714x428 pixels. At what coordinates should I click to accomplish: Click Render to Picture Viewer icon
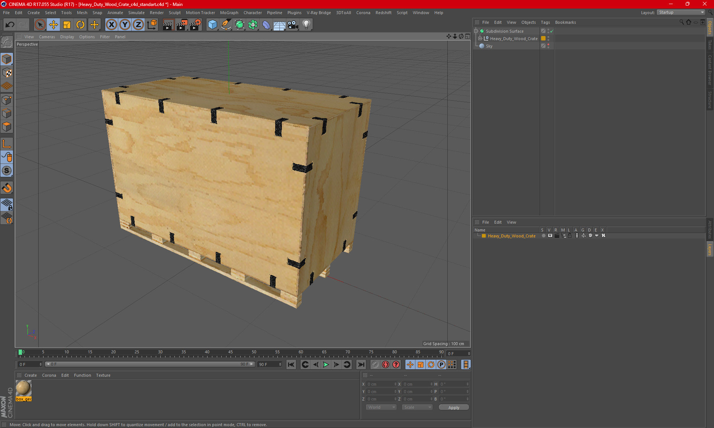pyautogui.click(x=182, y=25)
